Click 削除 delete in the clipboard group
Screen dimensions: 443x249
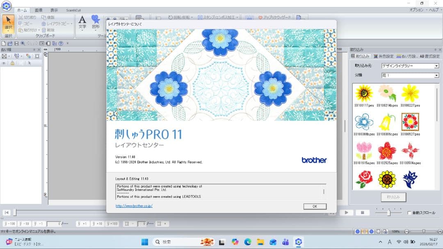pyautogui.click(x=48, y=30)
